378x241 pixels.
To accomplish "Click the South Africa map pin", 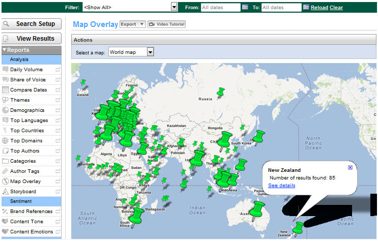I will [x=136, y=216].
